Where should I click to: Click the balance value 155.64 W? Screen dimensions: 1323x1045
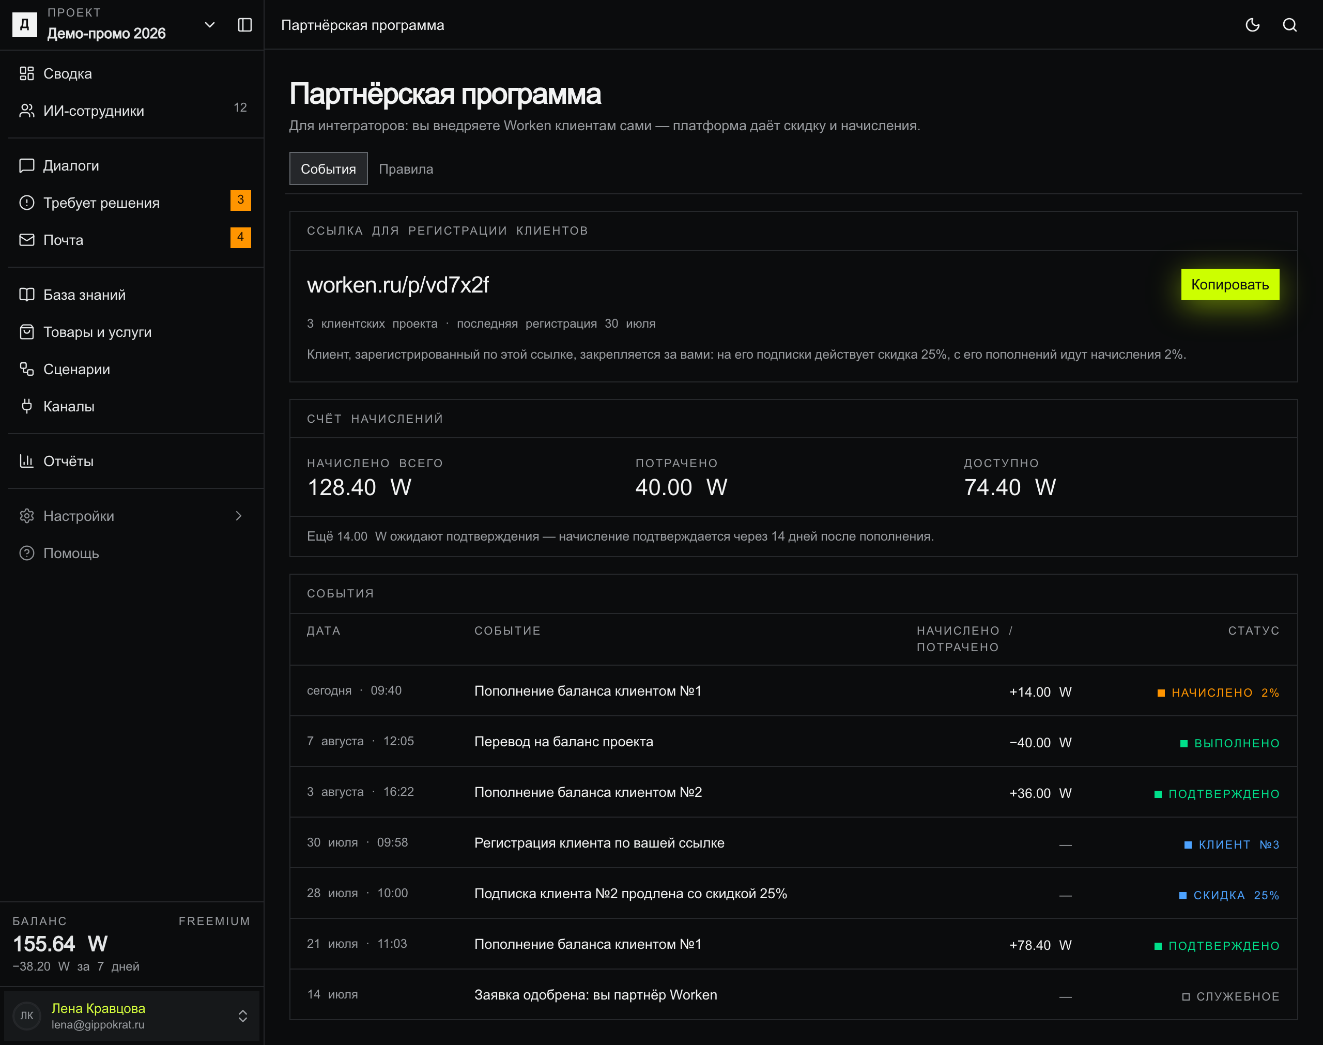(60, 944)
